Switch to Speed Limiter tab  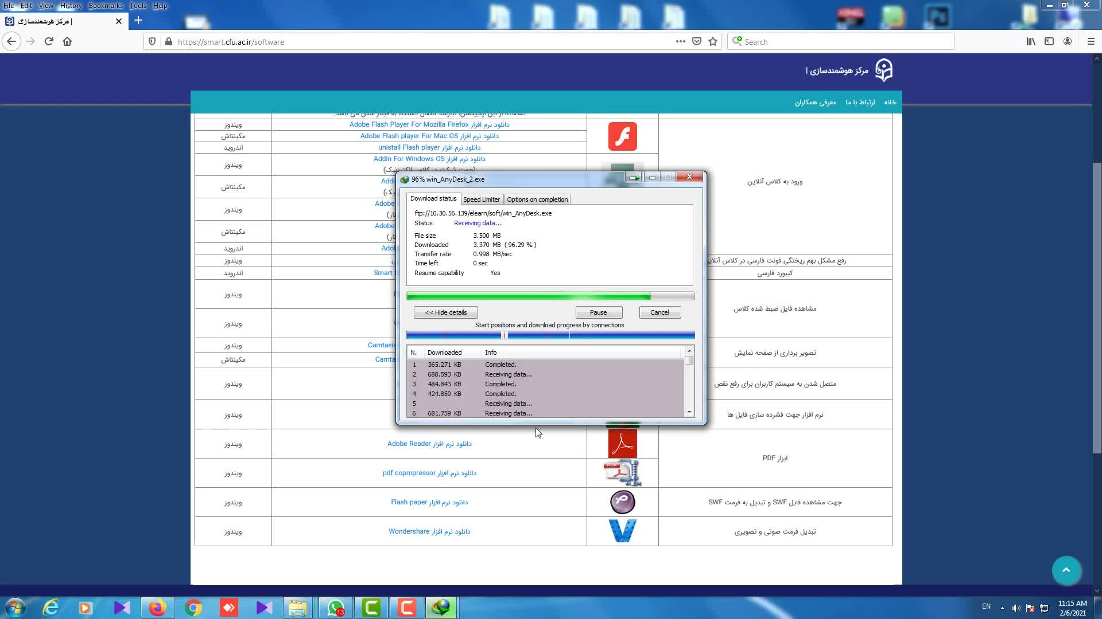(481, 199)
